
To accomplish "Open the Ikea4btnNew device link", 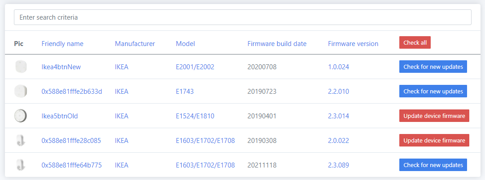I will tap(61, 67).
